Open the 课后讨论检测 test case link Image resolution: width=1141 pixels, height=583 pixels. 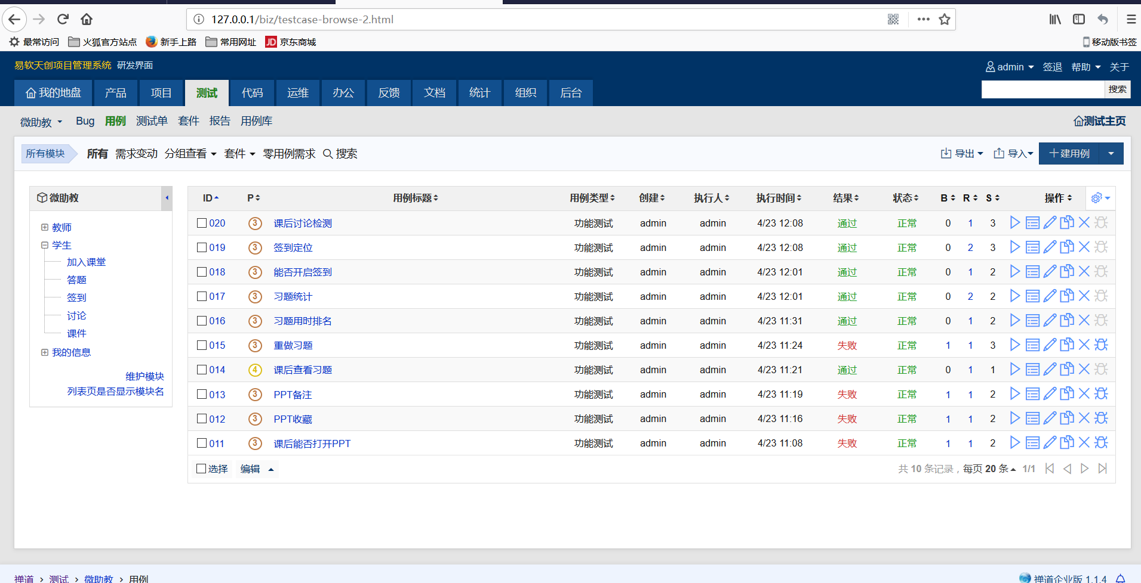tap(303, 223)
